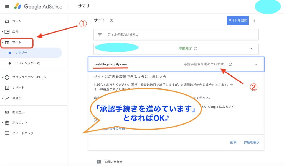Viewport: 284px width, 166px height.
Task: Click the Google AdSense logo
Action: click(x=38, y=7)
